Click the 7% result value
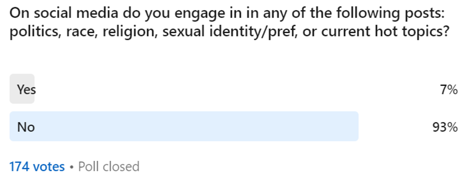 [449, 89]
